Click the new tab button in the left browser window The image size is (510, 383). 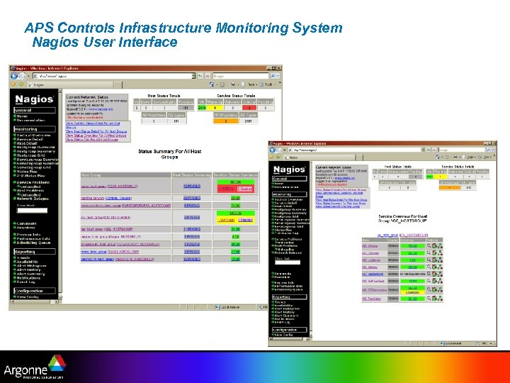tap(118, 84)
